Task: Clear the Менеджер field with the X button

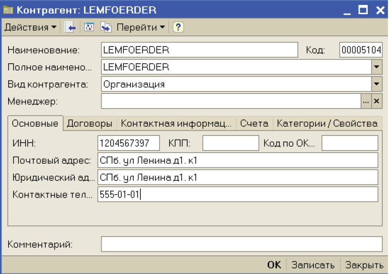Action: (x=376, y=101)
